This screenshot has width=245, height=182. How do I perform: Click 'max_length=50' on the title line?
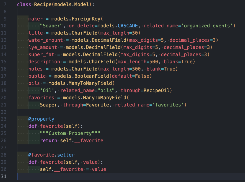click(x=119, y=33)
